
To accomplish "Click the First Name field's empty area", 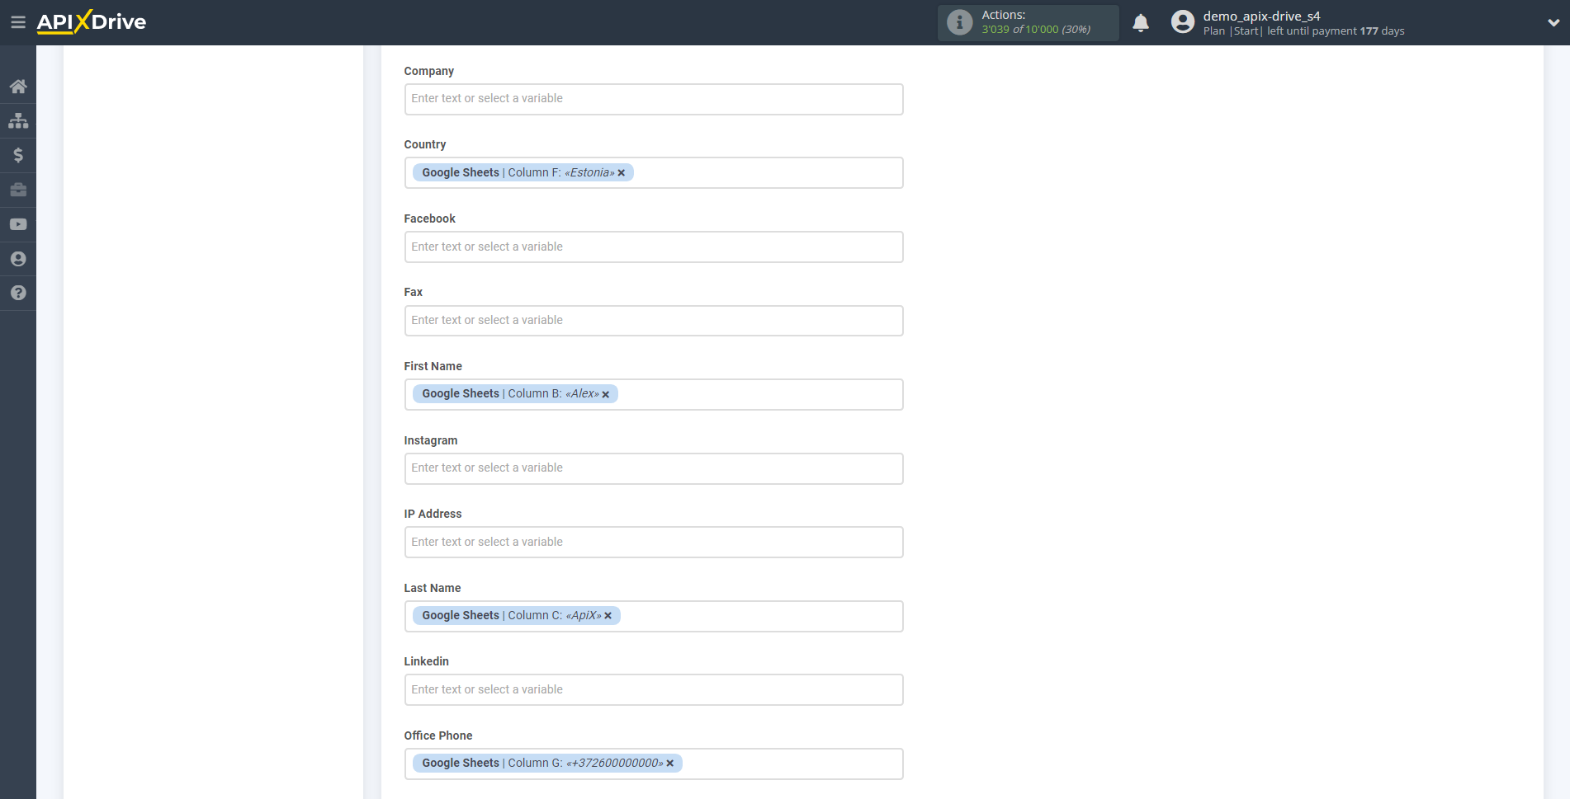I will (x=759, y=395).
